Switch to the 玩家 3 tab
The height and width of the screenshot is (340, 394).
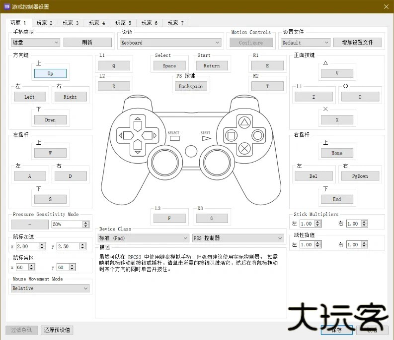71,23
